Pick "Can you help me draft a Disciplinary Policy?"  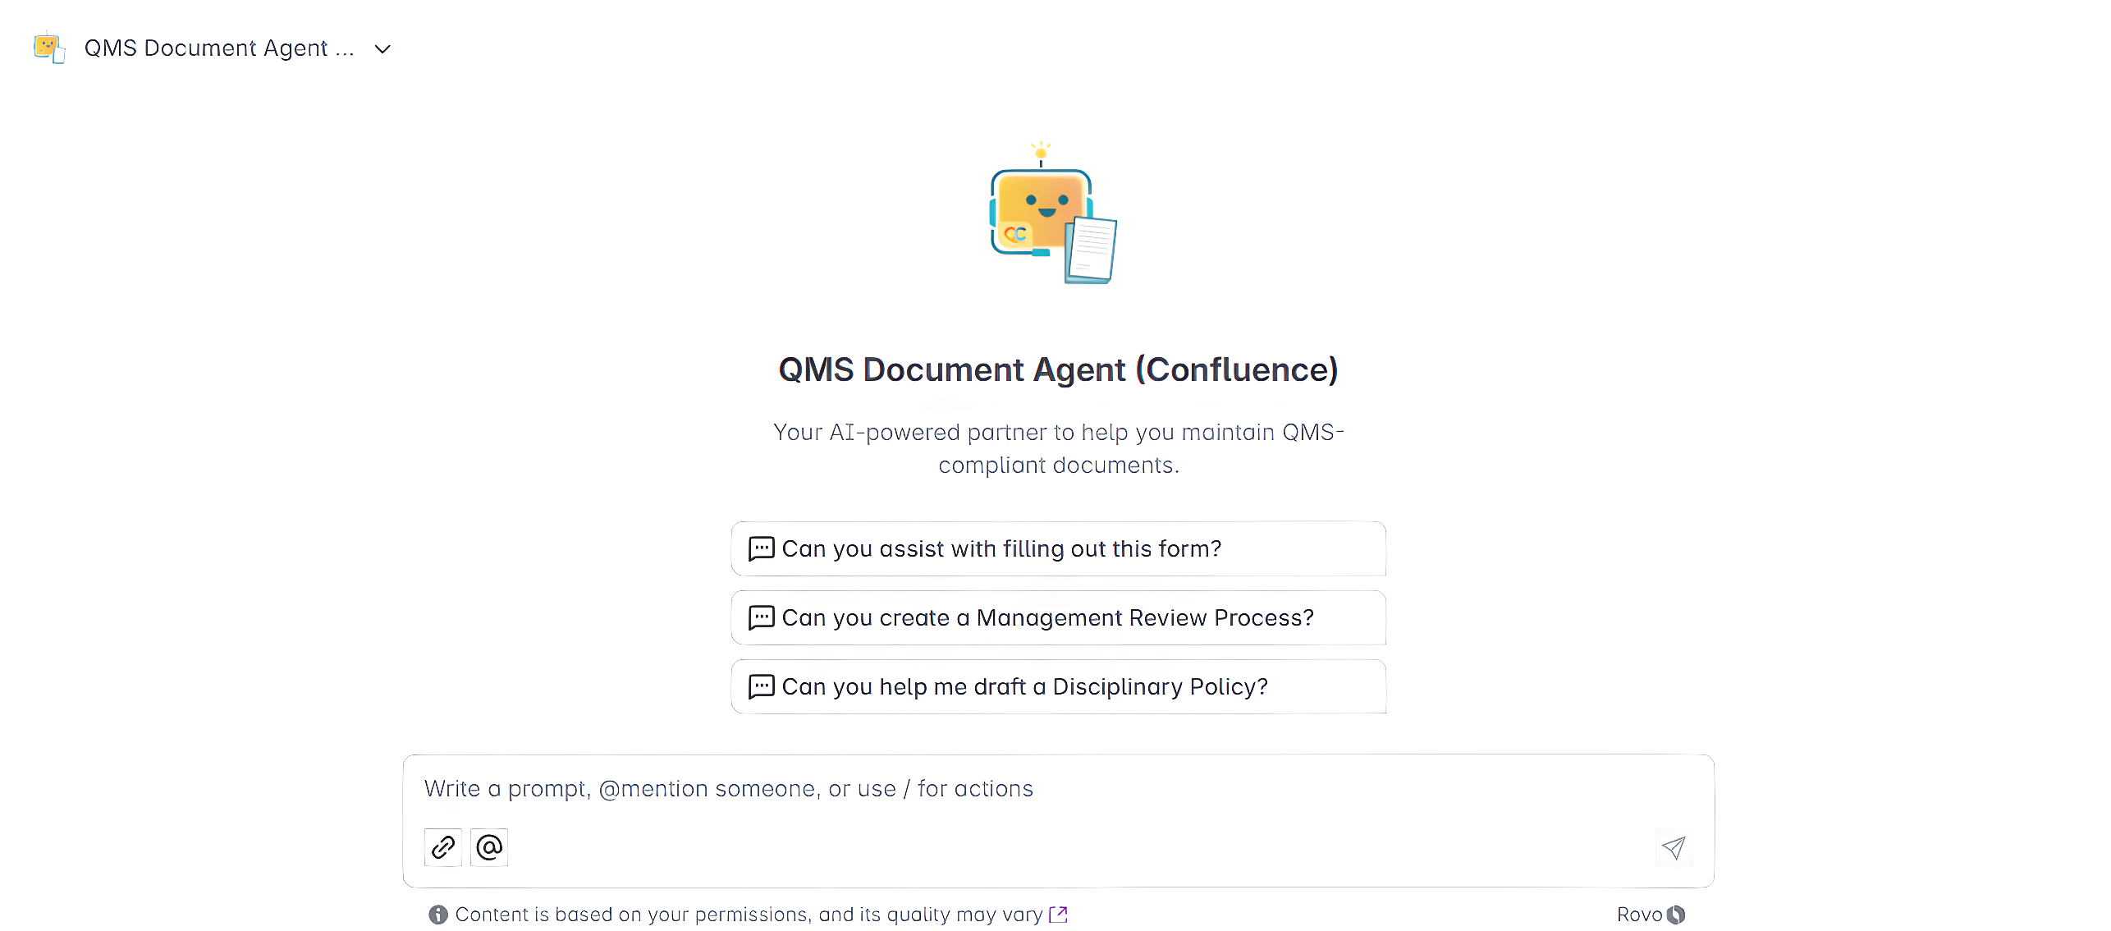coord(1057,686)
